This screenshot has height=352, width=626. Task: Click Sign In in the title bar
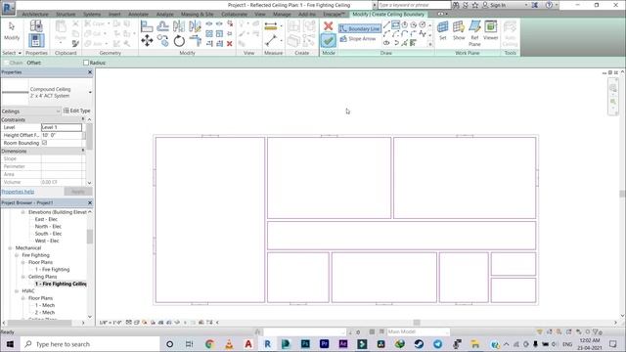494,5
